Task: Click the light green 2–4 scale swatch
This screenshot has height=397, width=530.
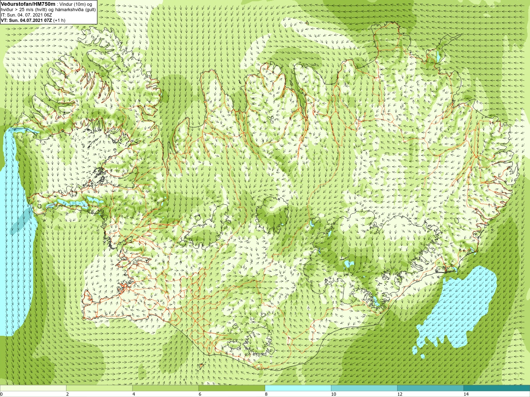Action: coord(99,388)
